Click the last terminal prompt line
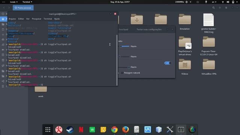The image size is (240, 135). click(x=25, y=85)
